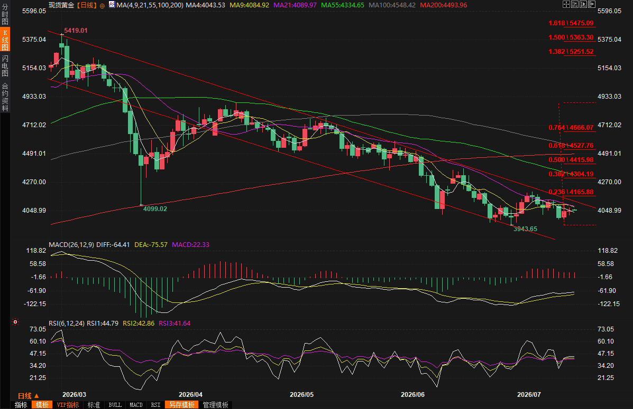Screen dimensions: 633x409
Task: Select the 指标 tab at bottom
Action: pos(21,405)
